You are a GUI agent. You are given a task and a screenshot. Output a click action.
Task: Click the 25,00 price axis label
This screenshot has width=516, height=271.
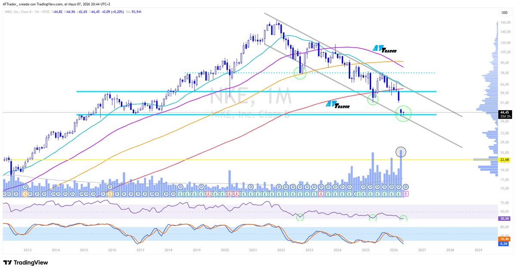coord(504,153)
